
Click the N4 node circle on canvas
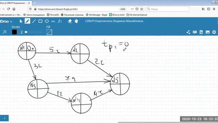81,103
